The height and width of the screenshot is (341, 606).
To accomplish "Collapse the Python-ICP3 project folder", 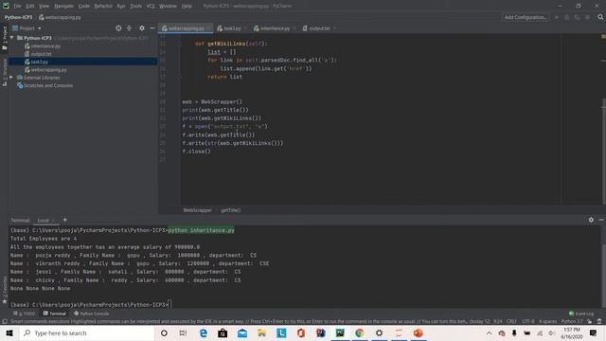I will (x=12, y=38).
